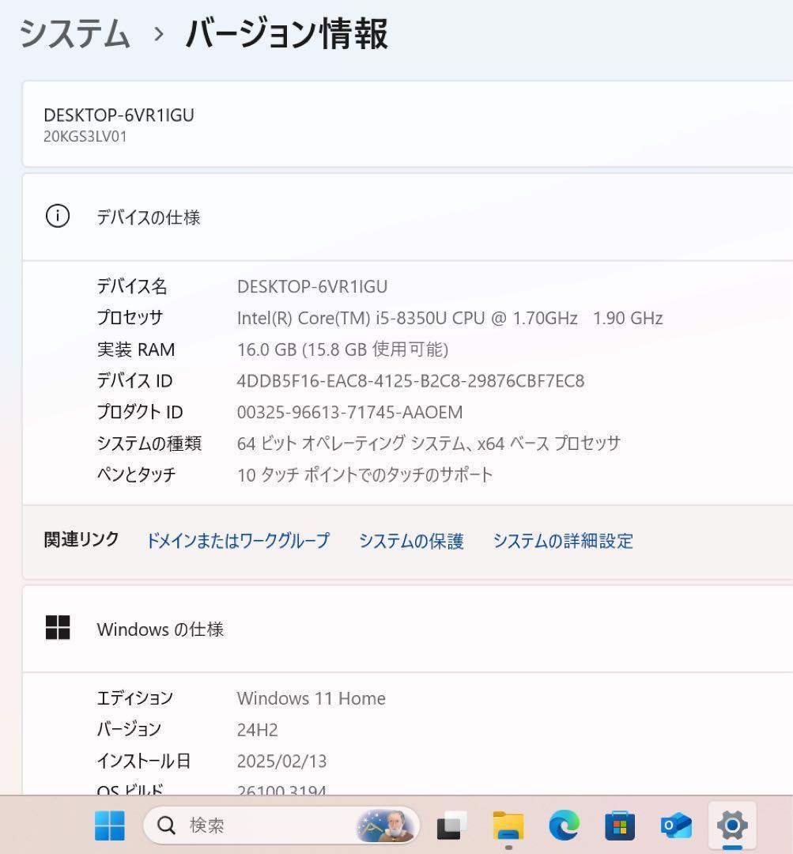Open Microsoft Store from taskbar

click(620, 826)
